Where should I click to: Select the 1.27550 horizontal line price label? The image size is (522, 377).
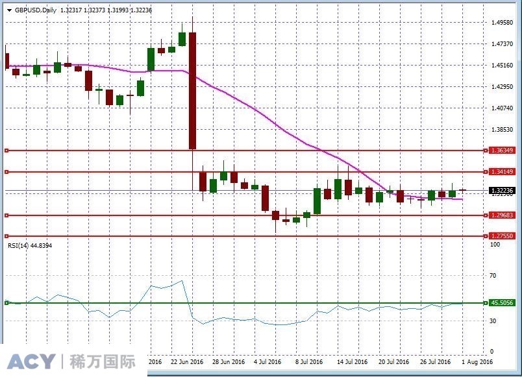pyautogui.click(x=502, y=236)
